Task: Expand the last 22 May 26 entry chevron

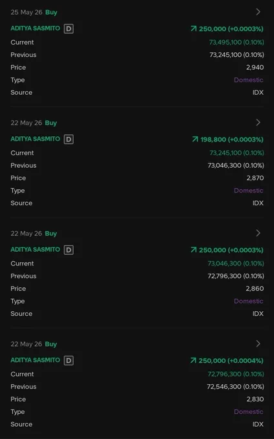Action: [258, 343]
